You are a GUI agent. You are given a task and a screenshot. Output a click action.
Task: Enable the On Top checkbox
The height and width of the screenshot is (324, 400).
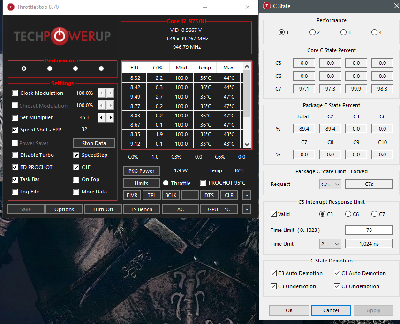(76, 180)
